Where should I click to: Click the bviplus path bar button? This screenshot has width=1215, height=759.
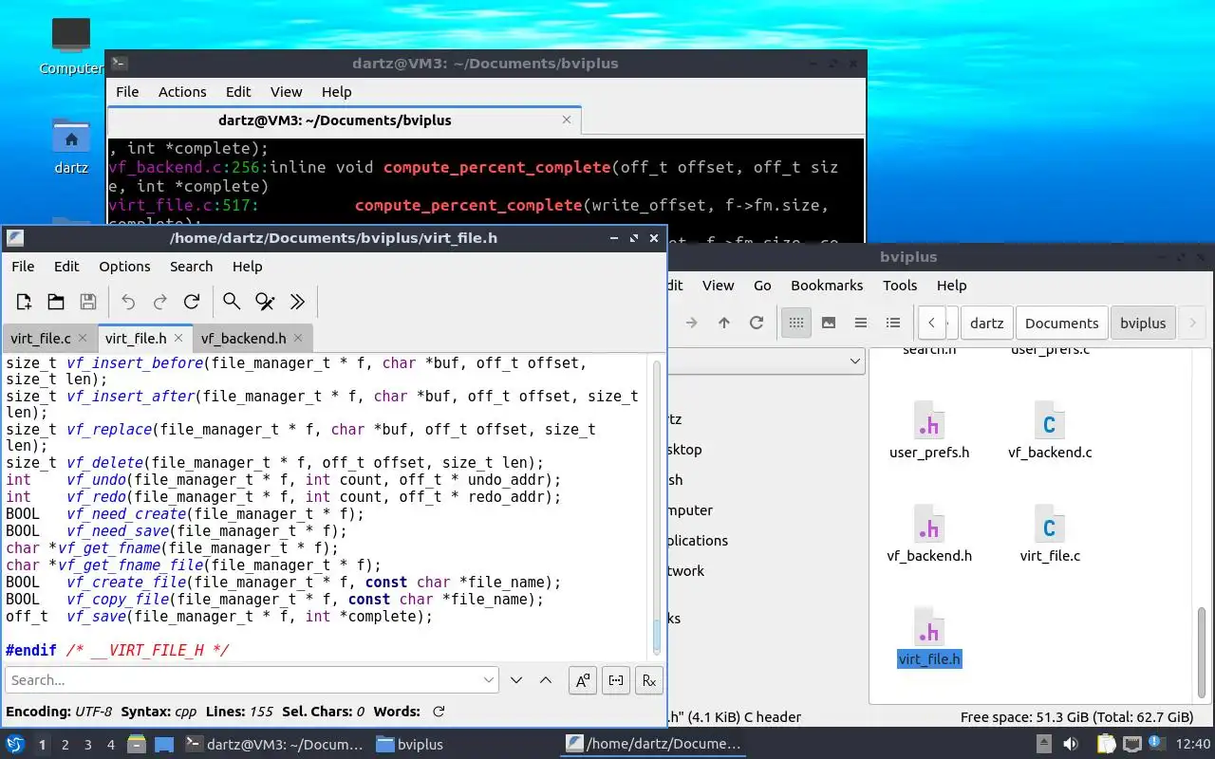tap(1143, 323)
